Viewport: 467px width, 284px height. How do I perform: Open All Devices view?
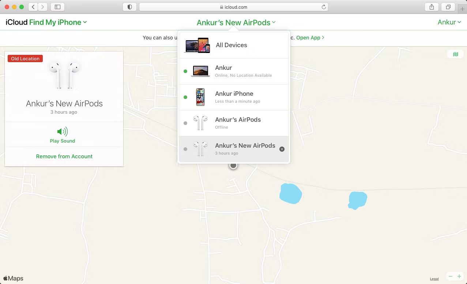[231, 45]
